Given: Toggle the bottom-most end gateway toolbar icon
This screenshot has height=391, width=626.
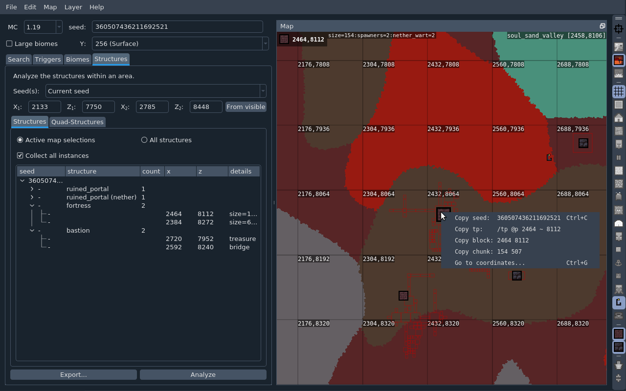Looking at the screenshot, I should [x=619, y=378].
